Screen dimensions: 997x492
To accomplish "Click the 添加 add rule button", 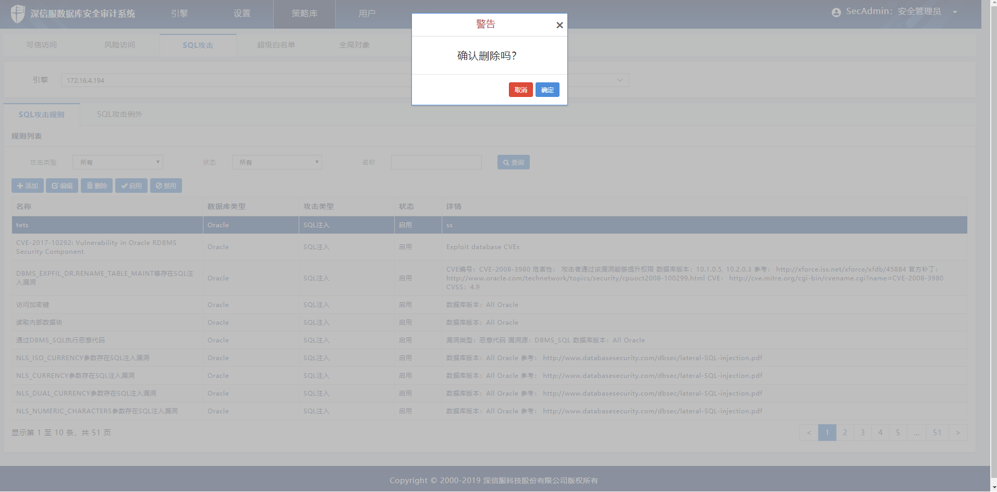I will (x=28, y=186).
